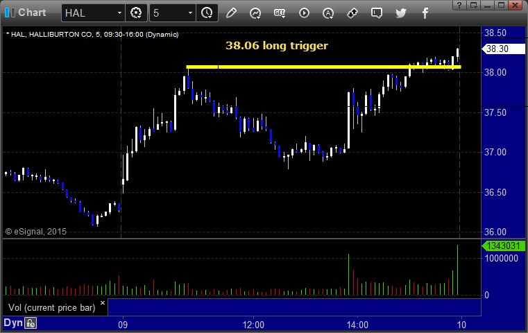Toggle the lock icon beside Dyn
The height and width of the screenshot is (333, 528).
click(x=31, y=323)
